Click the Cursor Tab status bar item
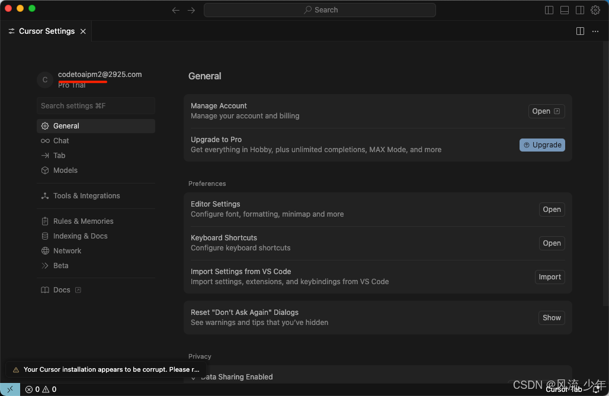609x396 pixels. click(563, 389)
